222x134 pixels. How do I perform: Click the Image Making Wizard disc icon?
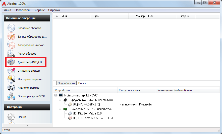[11, 28]
